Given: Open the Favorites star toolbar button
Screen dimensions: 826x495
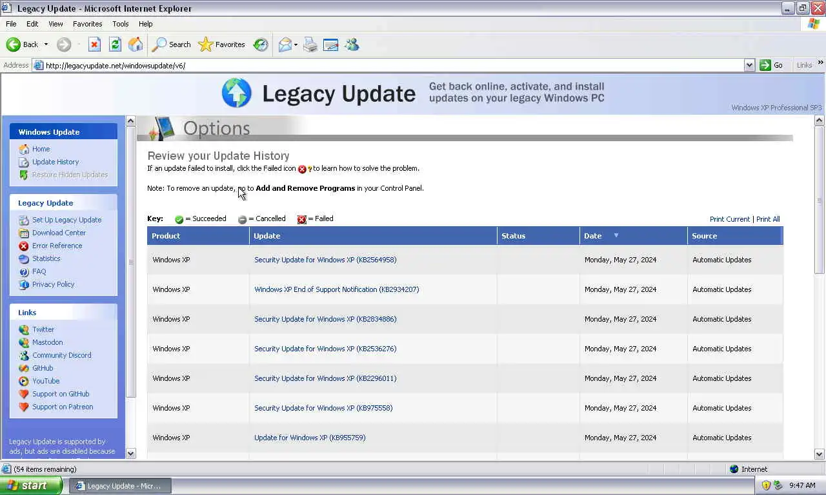Looking at the screenshot, I should coord(221,44).
